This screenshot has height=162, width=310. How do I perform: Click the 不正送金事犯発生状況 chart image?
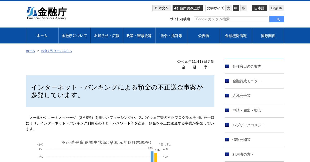[x=105, y=151]
